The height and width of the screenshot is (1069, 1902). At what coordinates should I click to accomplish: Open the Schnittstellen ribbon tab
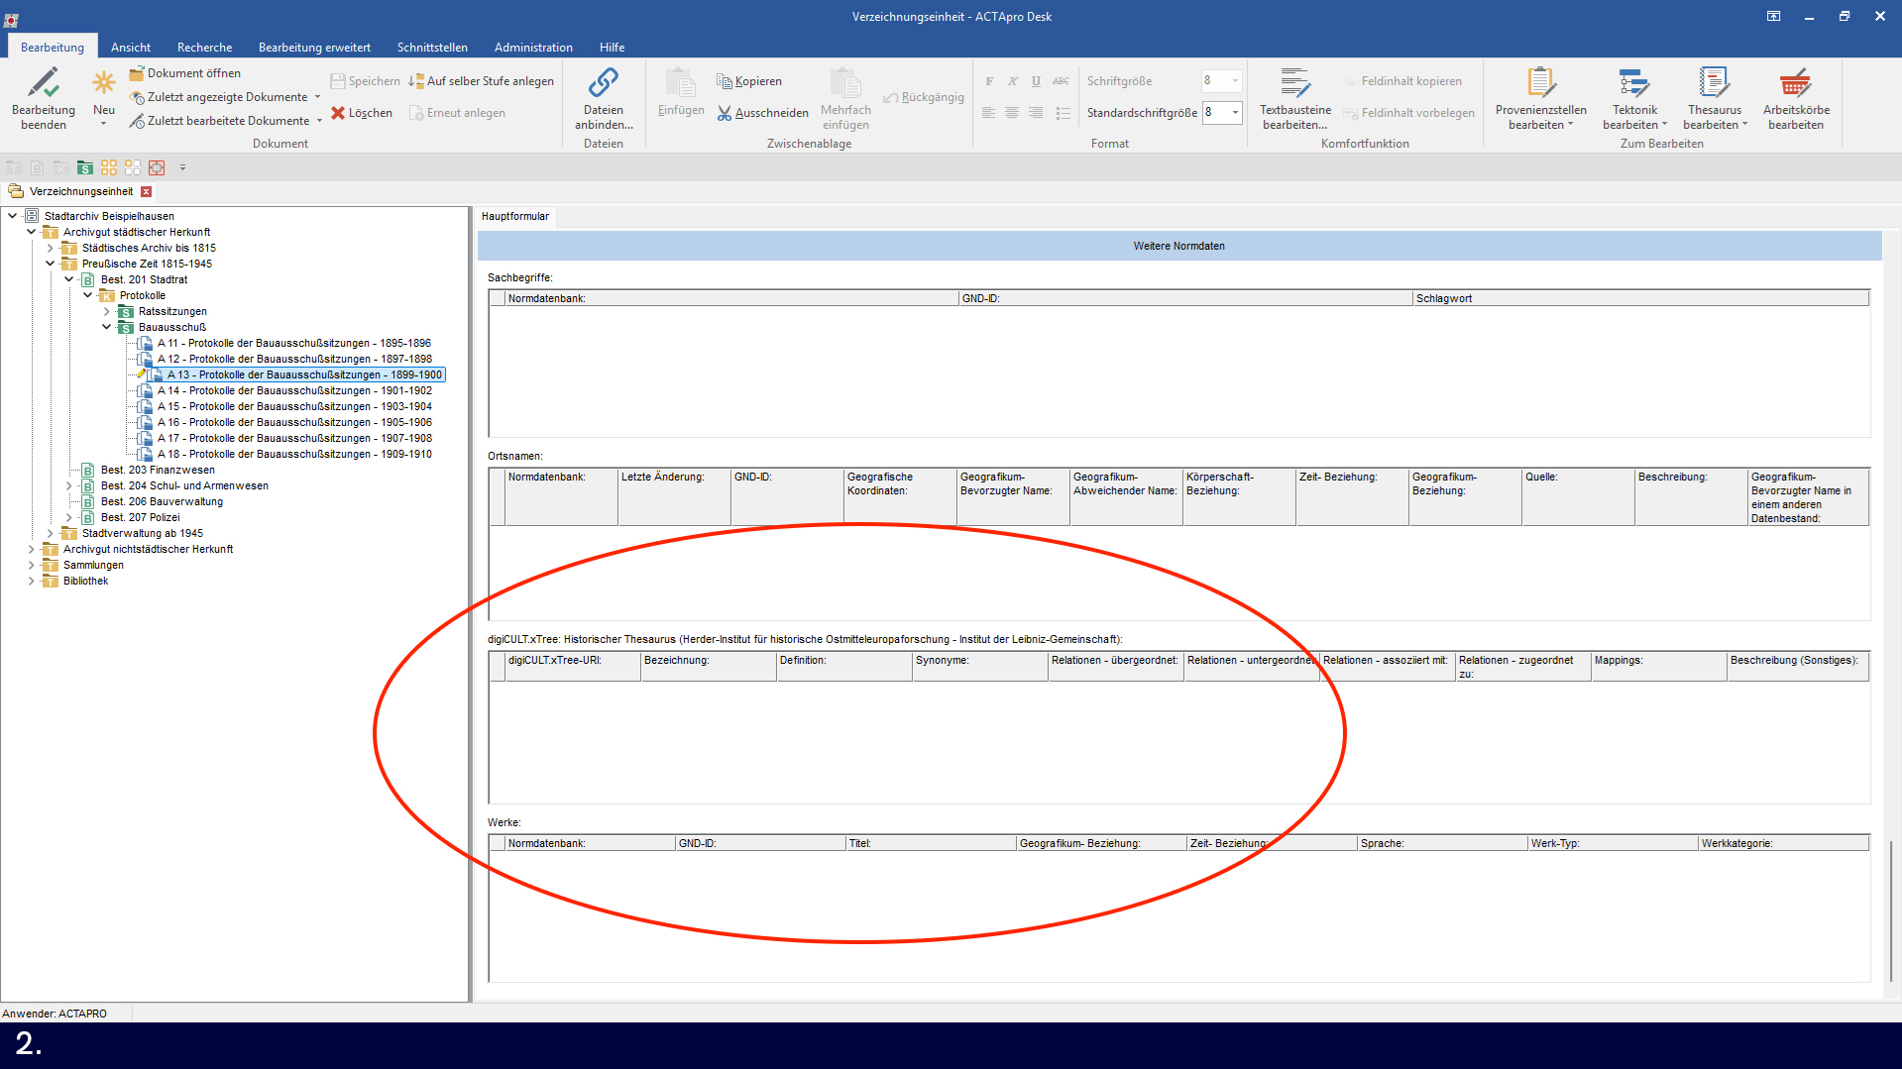click(432, 48)
